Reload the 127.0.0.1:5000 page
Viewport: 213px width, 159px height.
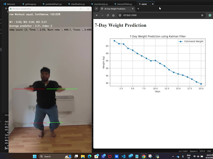point(108,15)
